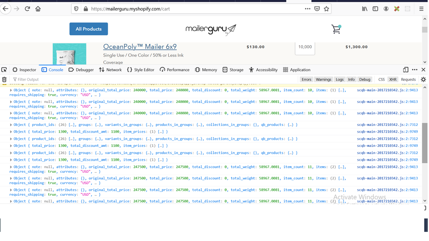Clear the console output with trash icon

[x=4, y=79]
